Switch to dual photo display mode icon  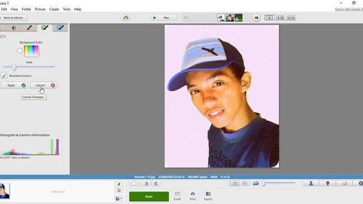click(x=244, y=184)
